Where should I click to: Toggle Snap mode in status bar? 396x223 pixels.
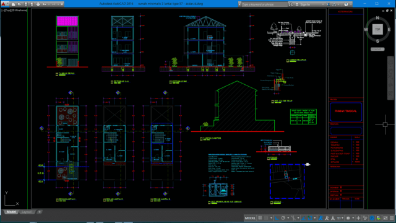266,218
